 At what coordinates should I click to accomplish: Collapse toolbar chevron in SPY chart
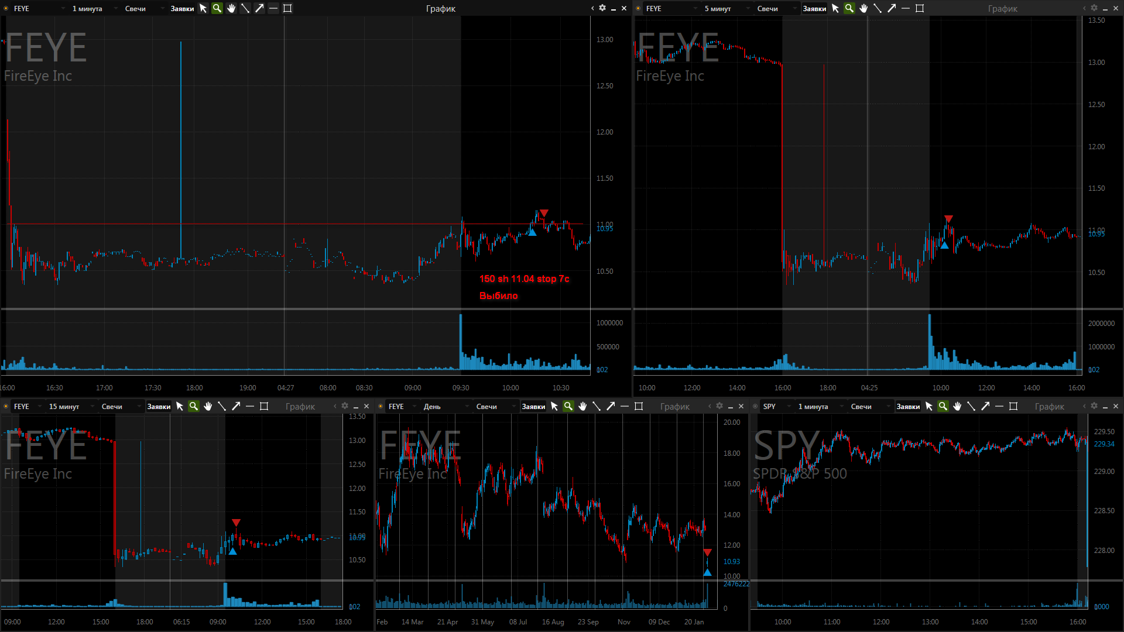1084,406
